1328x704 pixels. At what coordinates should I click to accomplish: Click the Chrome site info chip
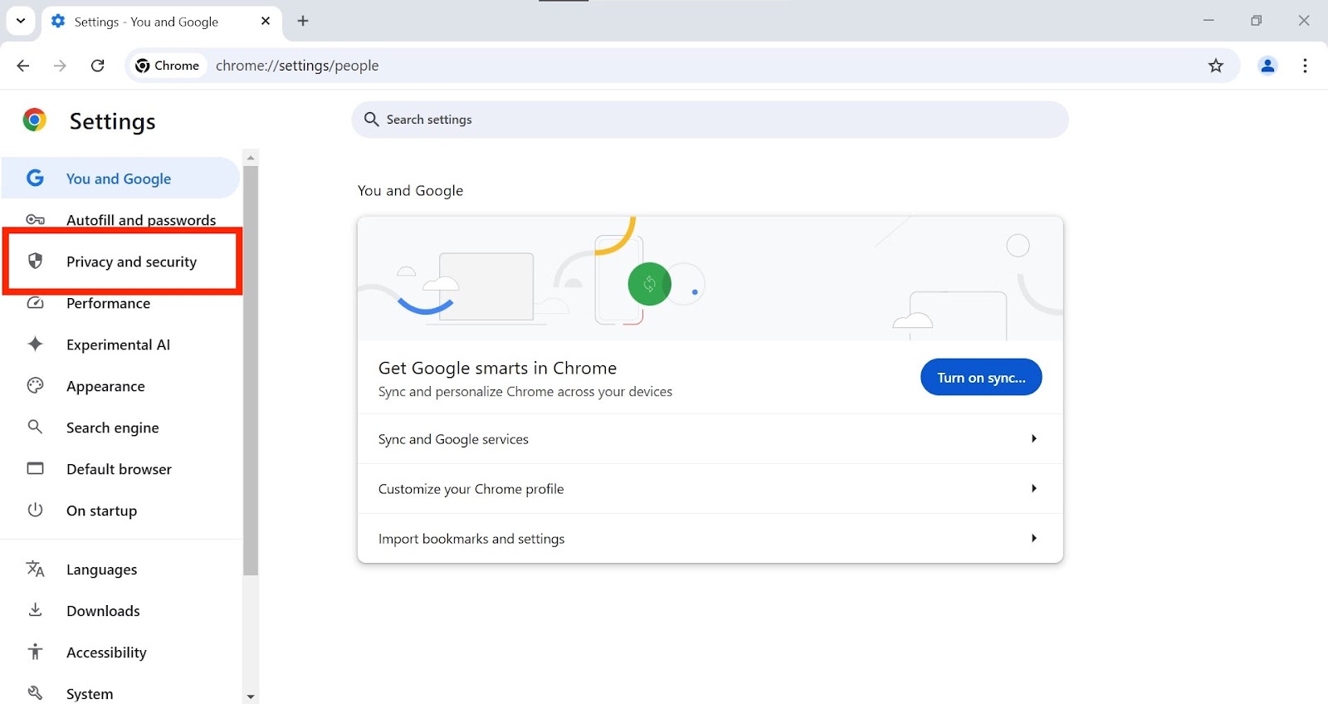tap(168, 66)
